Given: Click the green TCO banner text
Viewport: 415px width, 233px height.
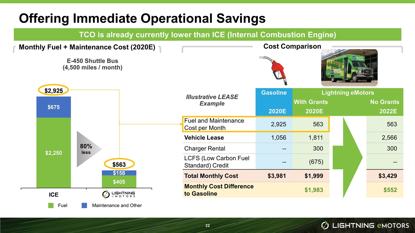Looking at the screenshot, I should [207, 34].
